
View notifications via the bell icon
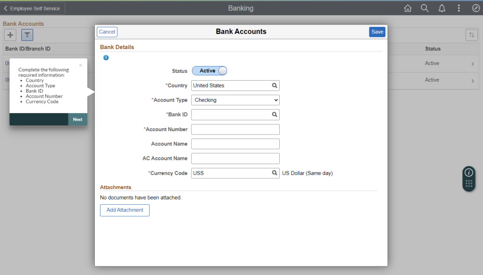pos(441,8)
